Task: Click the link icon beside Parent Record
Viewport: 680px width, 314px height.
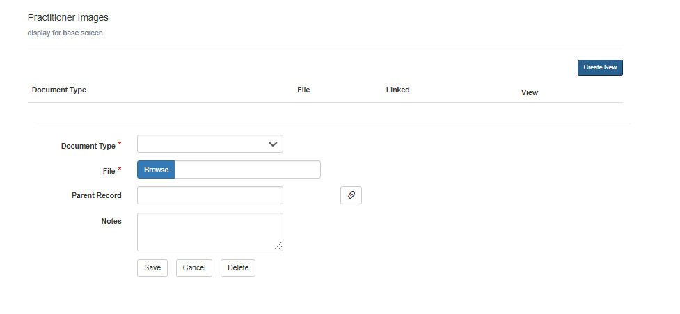Action: 351,195
